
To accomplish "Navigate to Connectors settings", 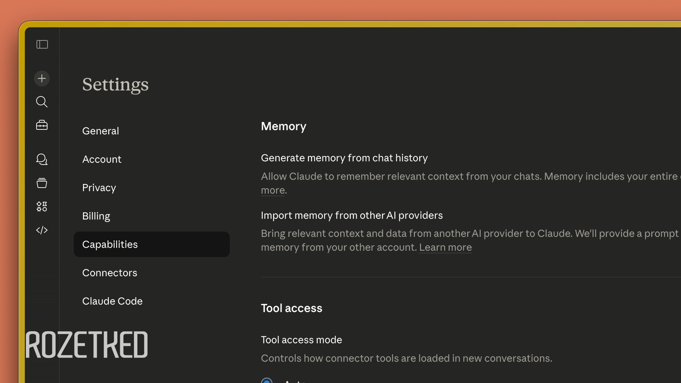I will (110, 273).
